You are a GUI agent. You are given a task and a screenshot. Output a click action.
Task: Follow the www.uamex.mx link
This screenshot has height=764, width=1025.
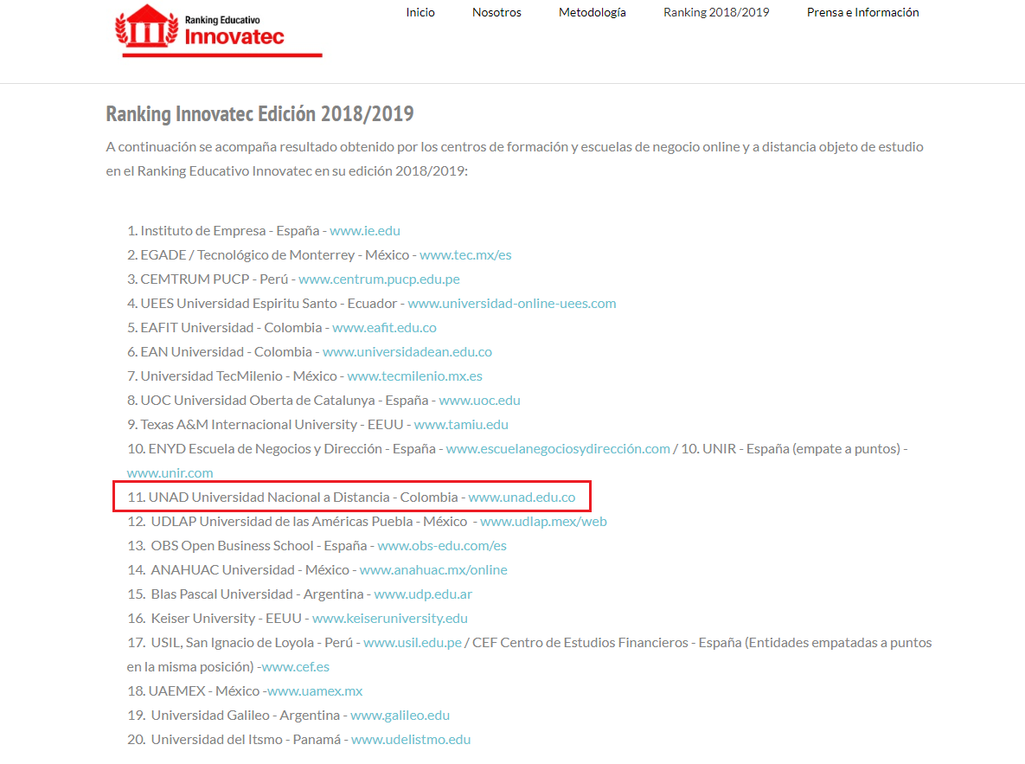[315, 690]
